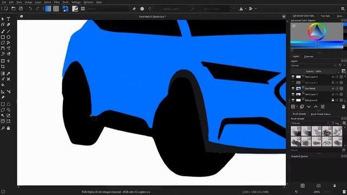347x195 pixels.
Task: Select the Color Sampler eyedropper tool
Action: (9, 74)
